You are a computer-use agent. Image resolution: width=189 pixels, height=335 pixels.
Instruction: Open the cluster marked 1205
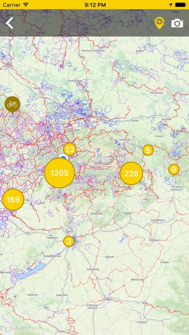click(59, 173)
